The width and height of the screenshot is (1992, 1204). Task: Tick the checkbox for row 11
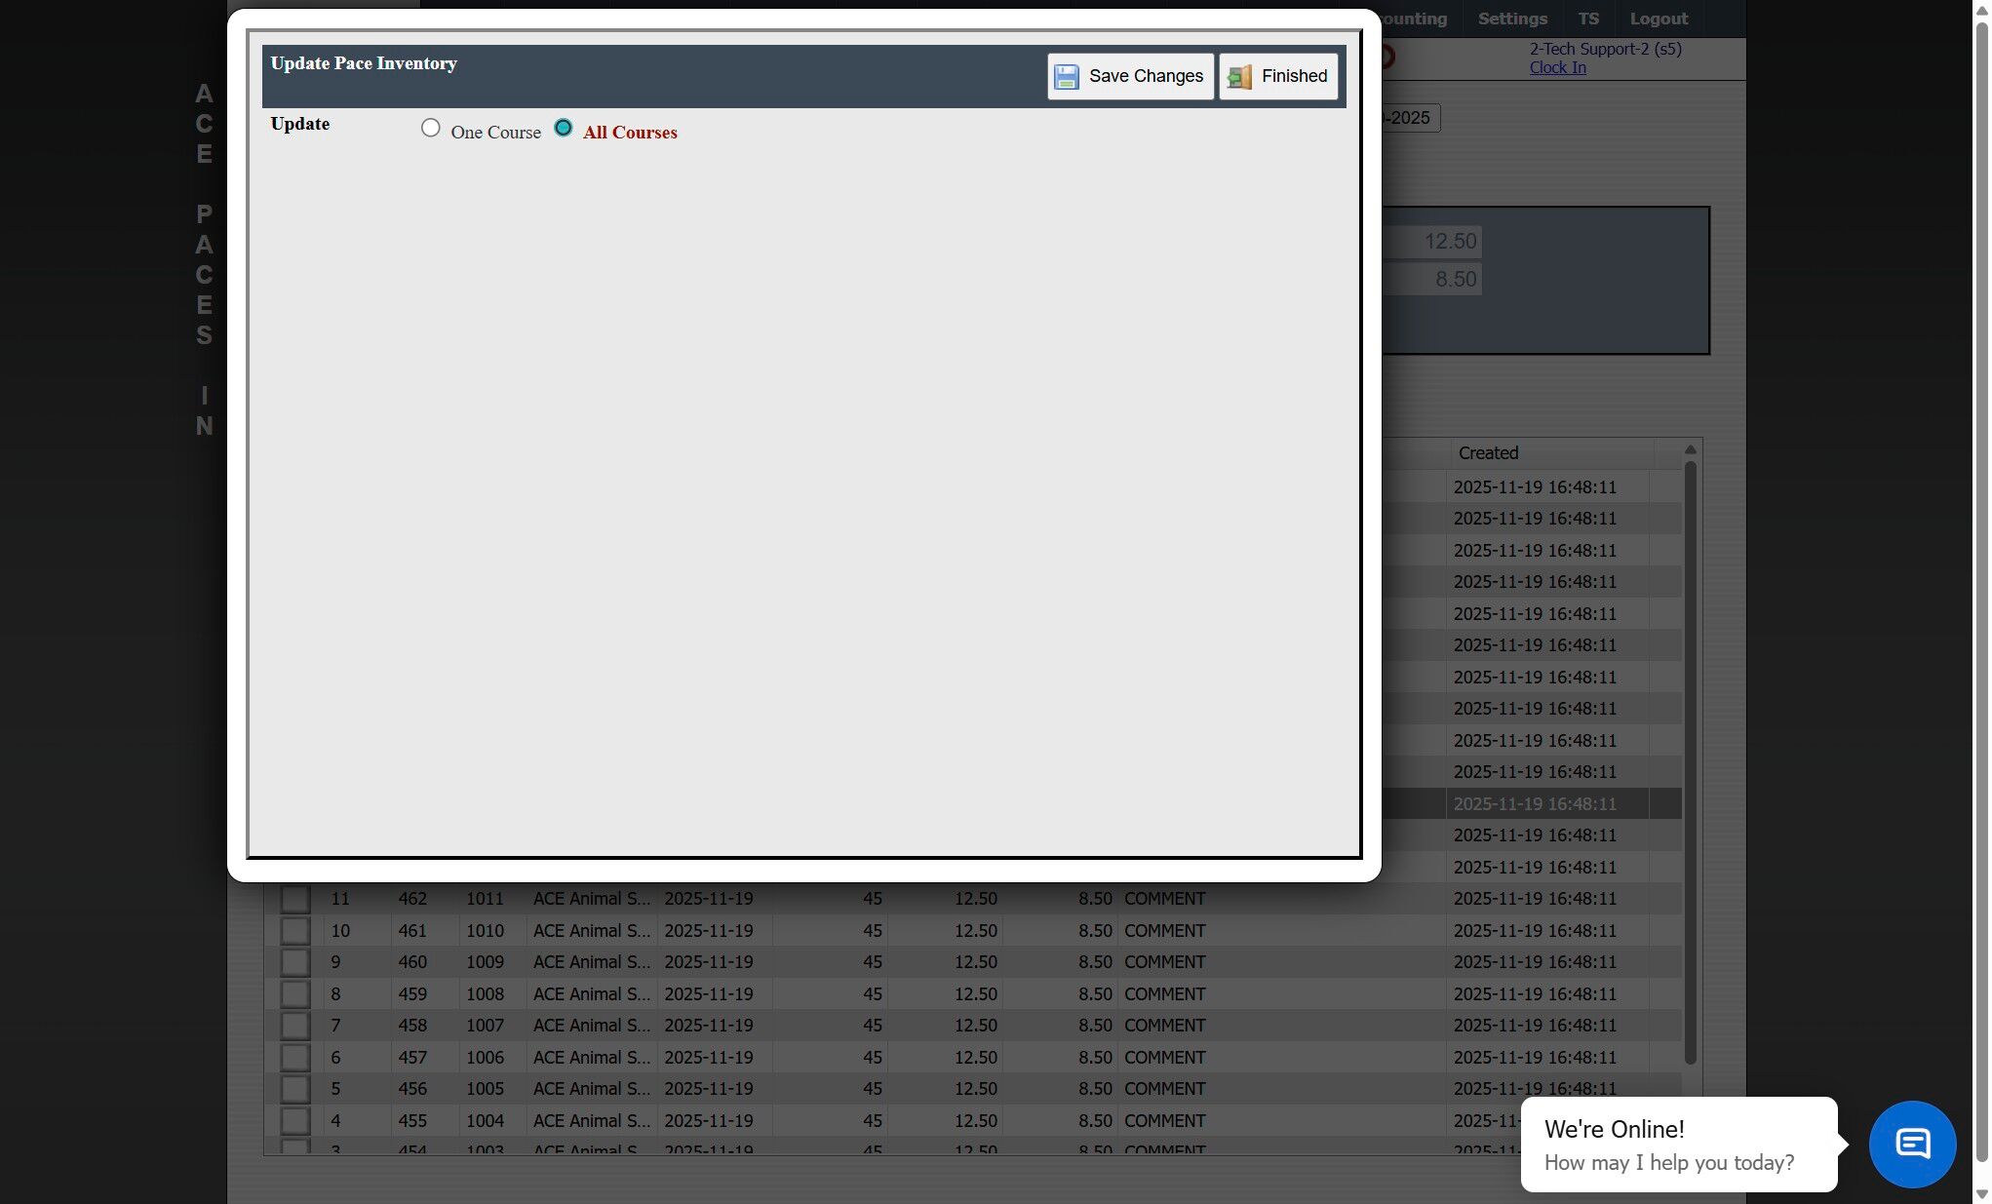pos(294,899)
